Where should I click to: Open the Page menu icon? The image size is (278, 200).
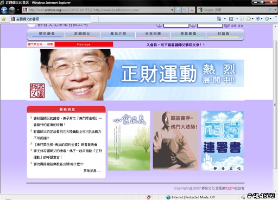pos(250,19)
